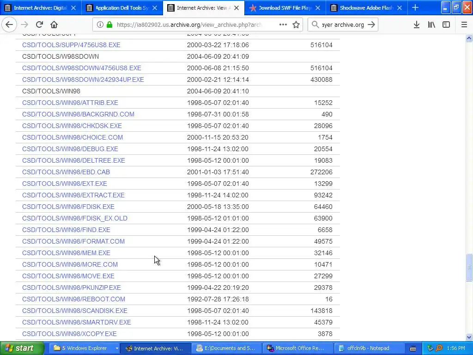Open the EXT.EXE file link
The width and height of the screenshot is (473, 355).
coord(65,184)
